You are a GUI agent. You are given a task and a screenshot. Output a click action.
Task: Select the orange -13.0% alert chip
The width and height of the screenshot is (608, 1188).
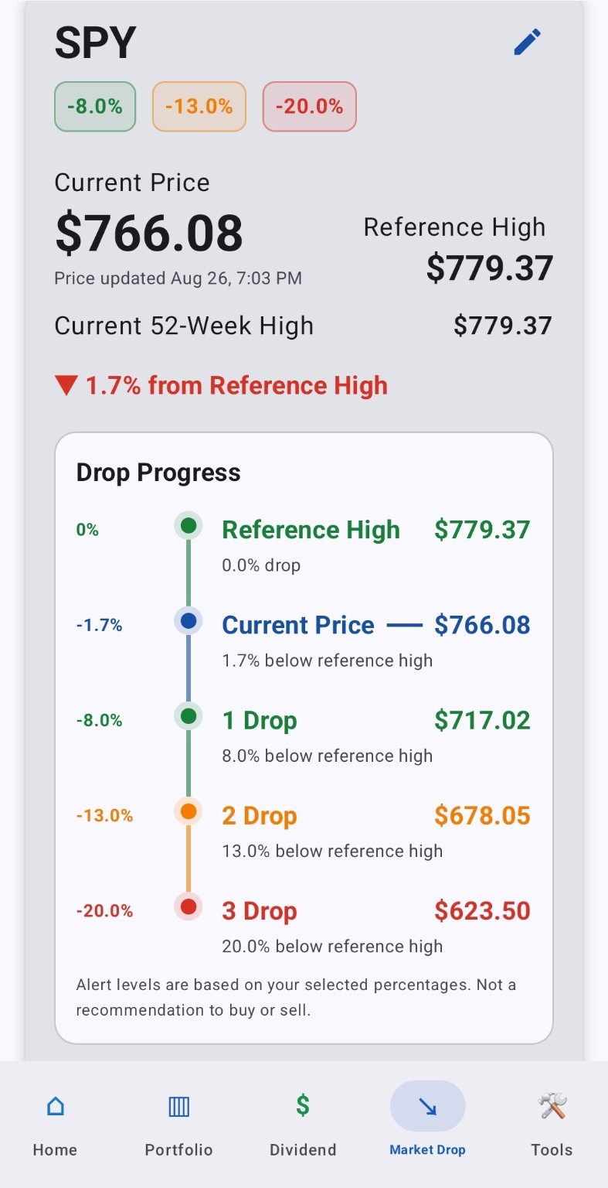199,106
